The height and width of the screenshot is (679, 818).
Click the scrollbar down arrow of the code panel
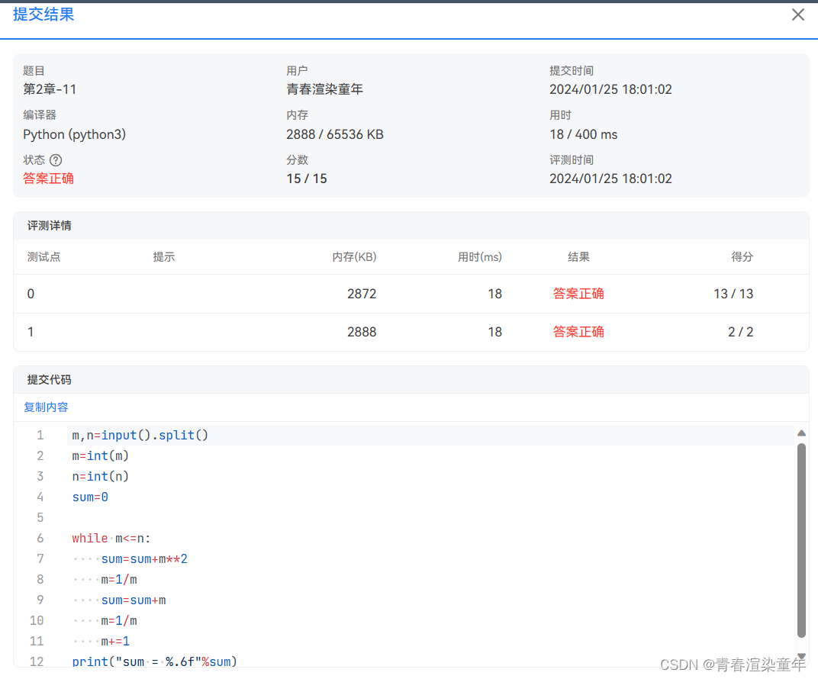[x=802, y=655]
